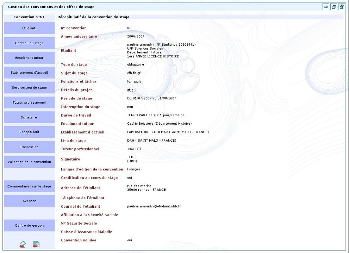The height and width of the screenshot is (253, 349).
Task: Open Etablissement d'accueil page
Action: click(29, 73)
